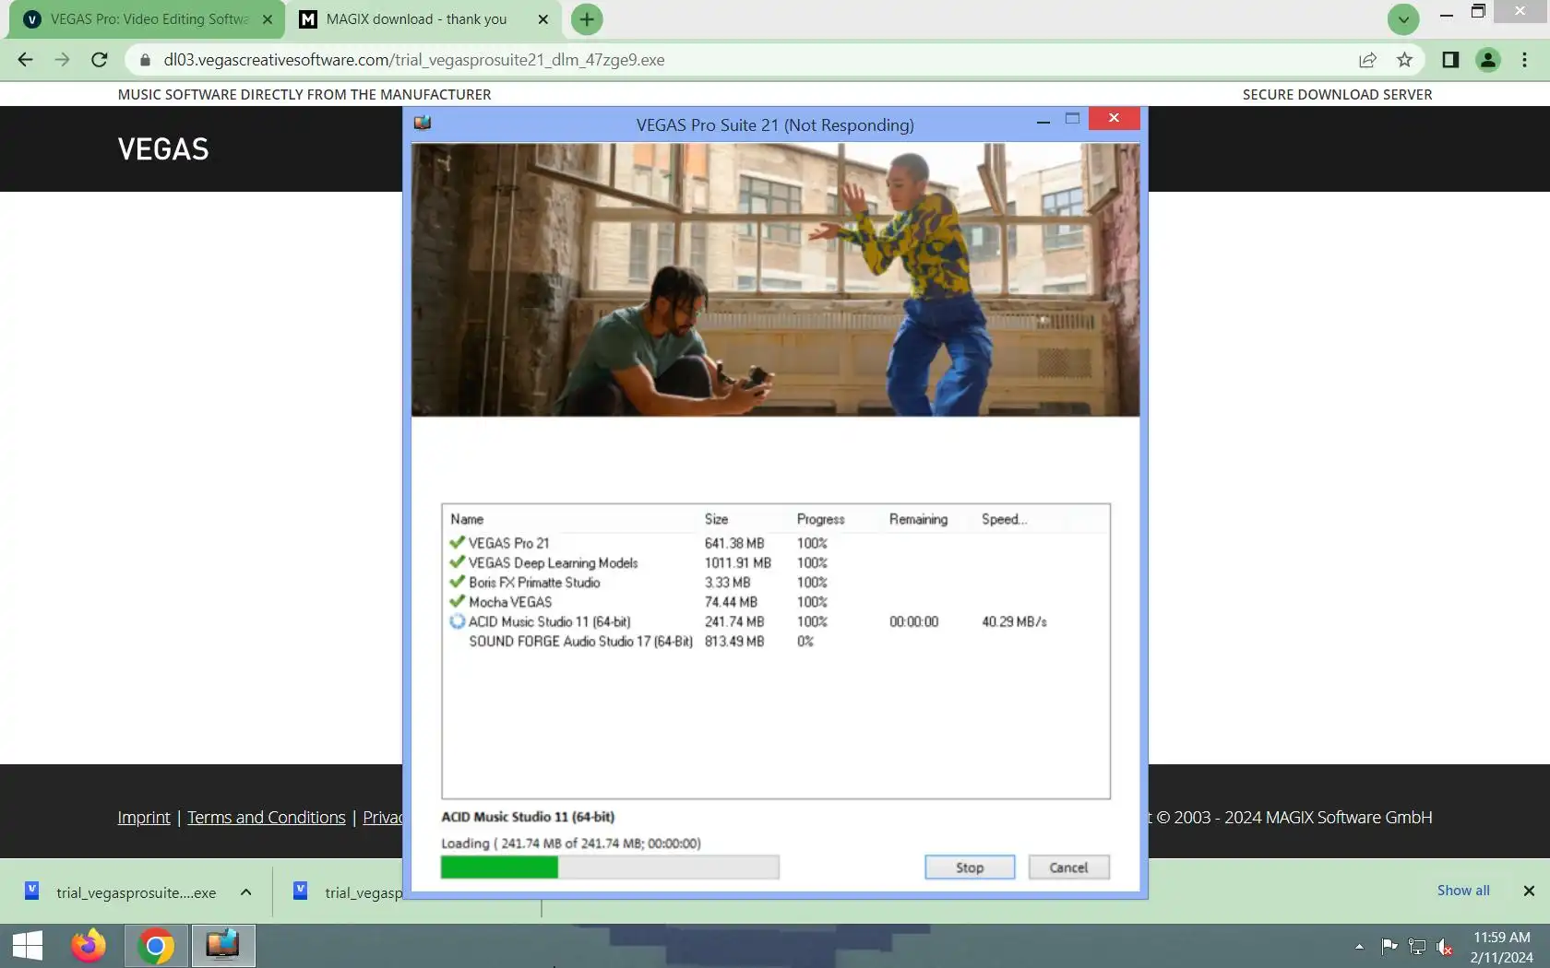Viewport: 1550px width, 968px height.
Task: Click the installer banner image
Action: click(x=775, y=279)
